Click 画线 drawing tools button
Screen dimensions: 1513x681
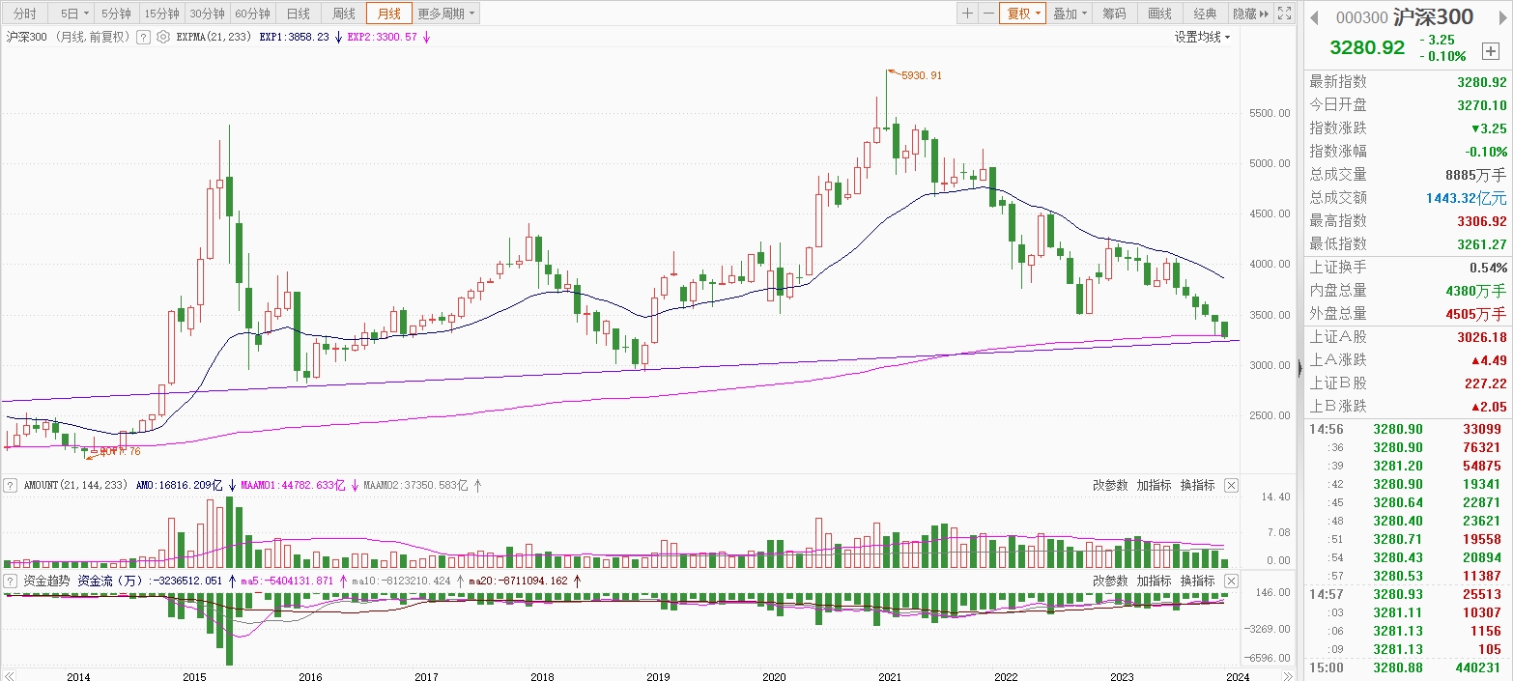pos(1159,14)
